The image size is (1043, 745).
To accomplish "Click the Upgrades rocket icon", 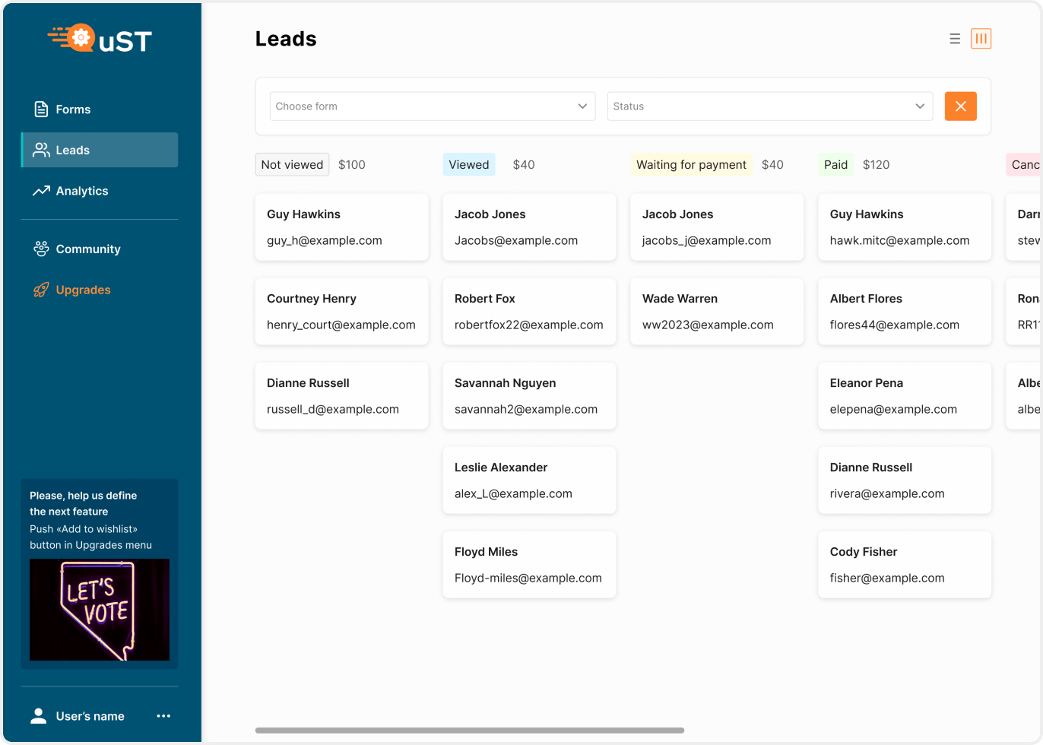I will pyautogui.click(x=41, y=290).
